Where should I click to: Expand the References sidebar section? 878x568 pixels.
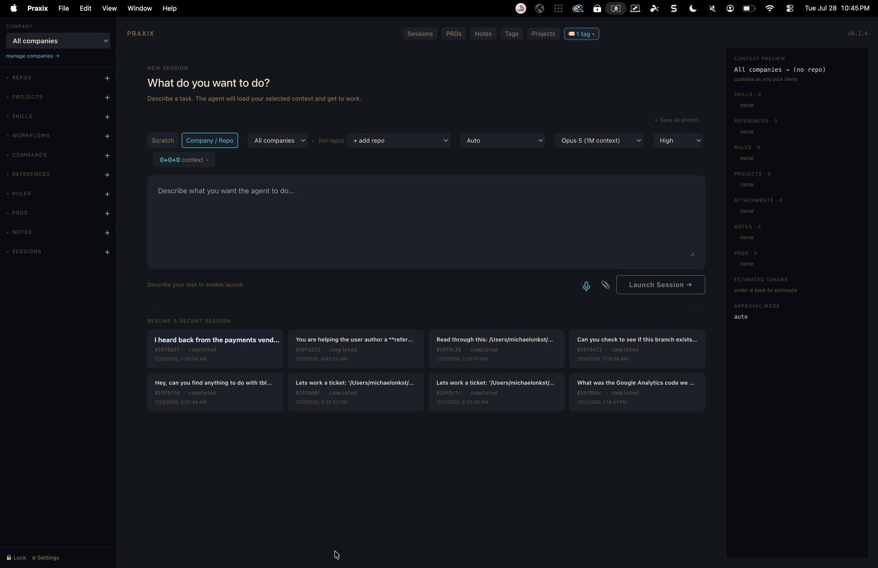31,174
